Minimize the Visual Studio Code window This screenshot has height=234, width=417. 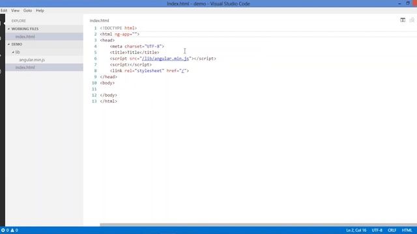[x=399, y=3]
